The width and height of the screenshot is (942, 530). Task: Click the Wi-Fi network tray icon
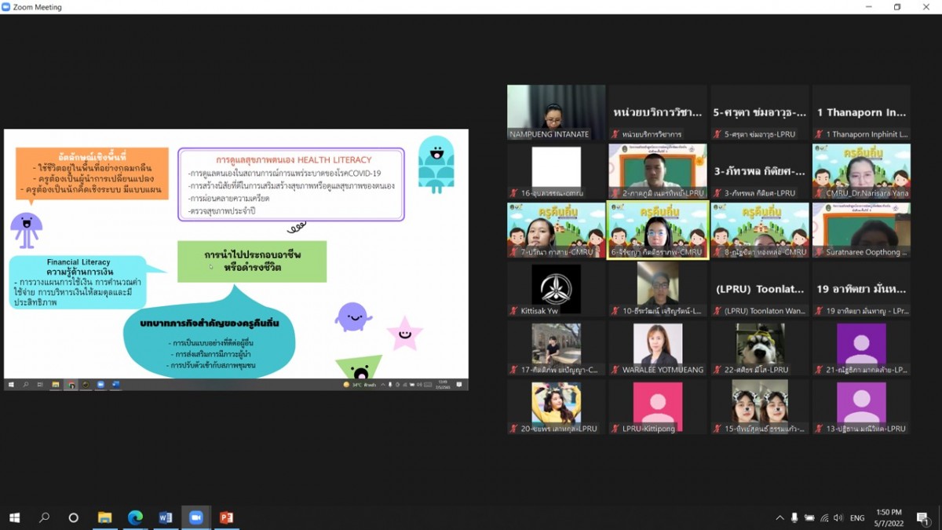(823, 518)
